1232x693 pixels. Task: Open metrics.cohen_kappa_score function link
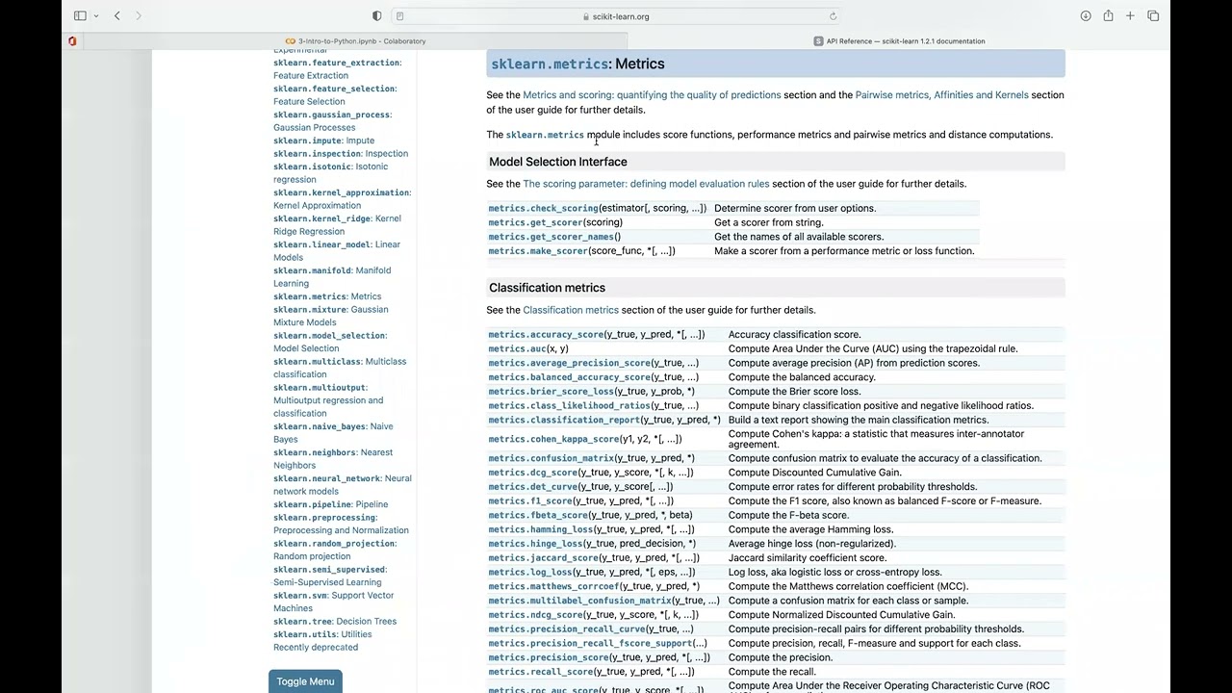tap(553, 439)
